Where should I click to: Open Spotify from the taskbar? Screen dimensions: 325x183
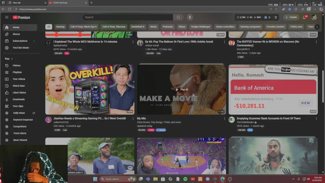coord(185,179)
